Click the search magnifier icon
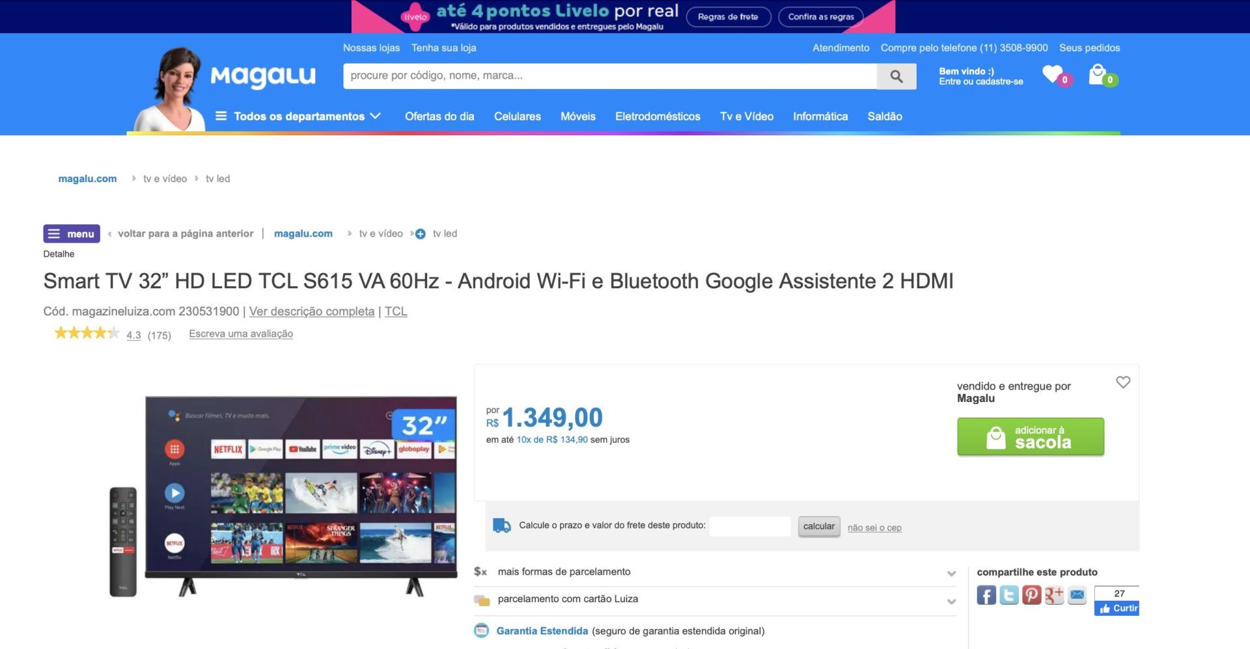This screenshot has width=1250, height=649. point(896,76)
